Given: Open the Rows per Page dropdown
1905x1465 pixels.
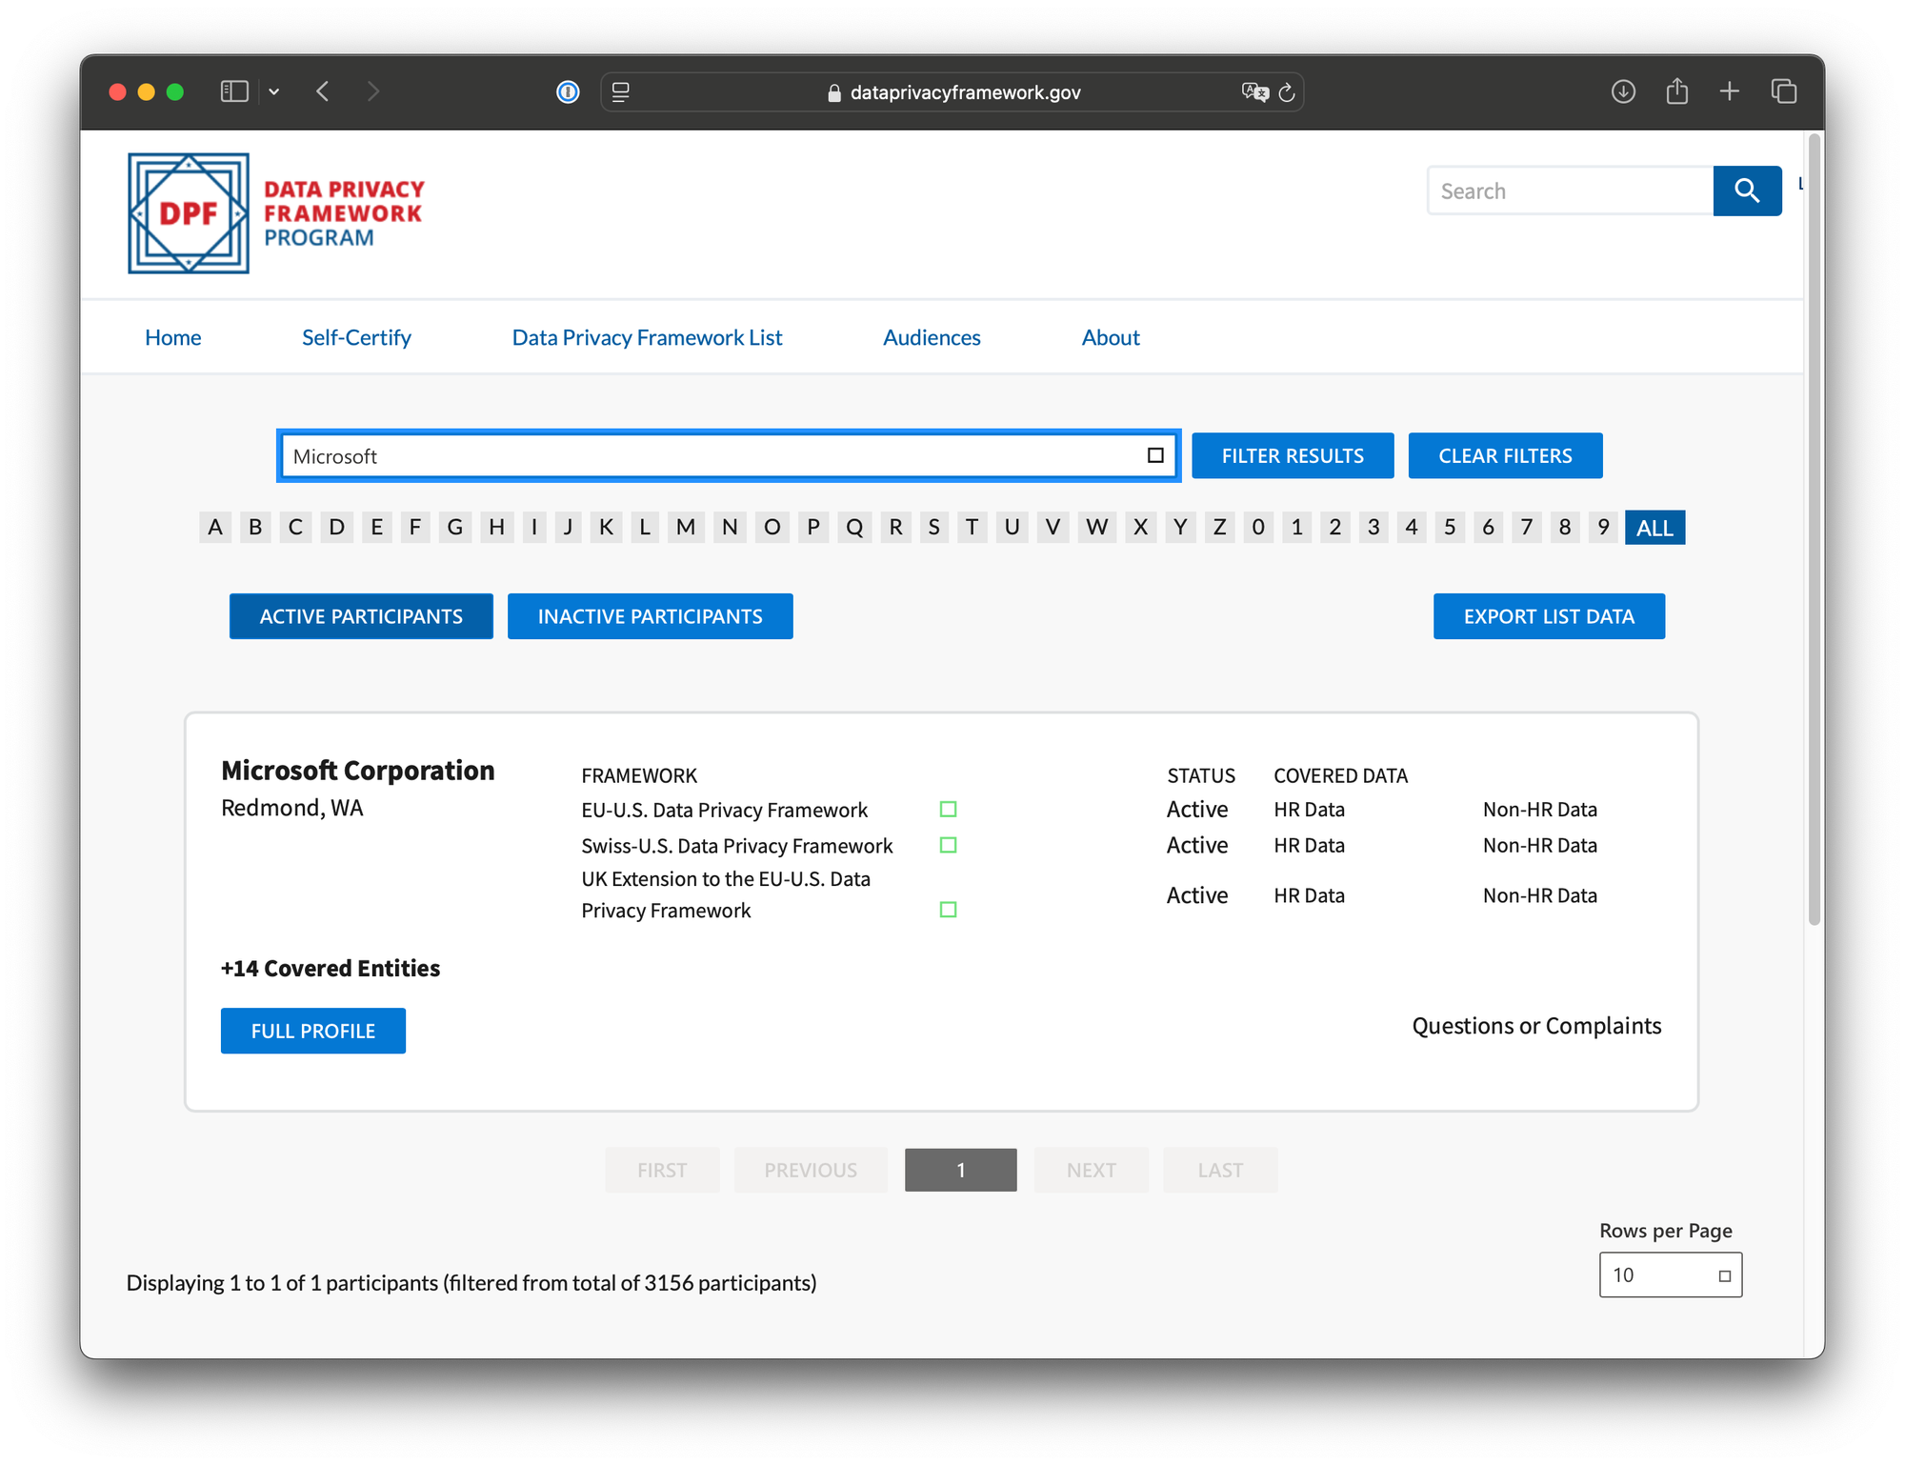Looking at the screenshot, I should click(x=1670, y=1274).
